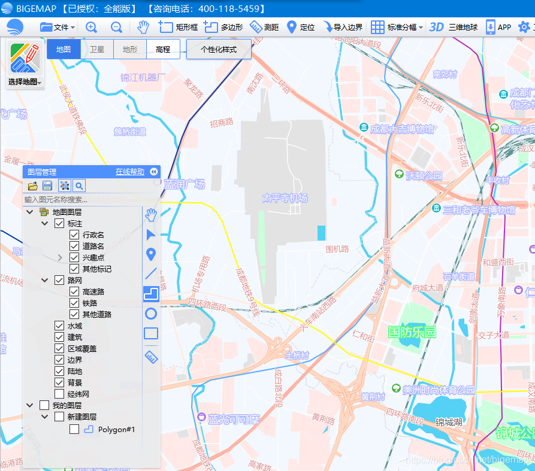Switch to the 卫星 satellite tab
The image size is (535, 471).
pos(97,50)
